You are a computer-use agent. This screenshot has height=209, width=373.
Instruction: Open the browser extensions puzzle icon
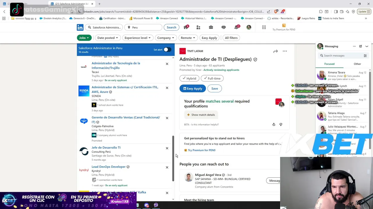(321, 12)
